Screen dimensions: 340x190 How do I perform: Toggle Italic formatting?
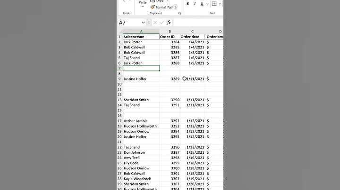pos(195,4)
